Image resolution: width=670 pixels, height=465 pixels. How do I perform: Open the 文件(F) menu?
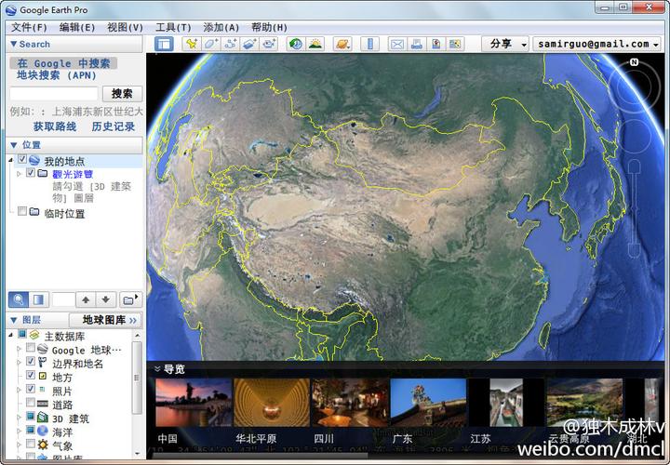tap(29, 27)
